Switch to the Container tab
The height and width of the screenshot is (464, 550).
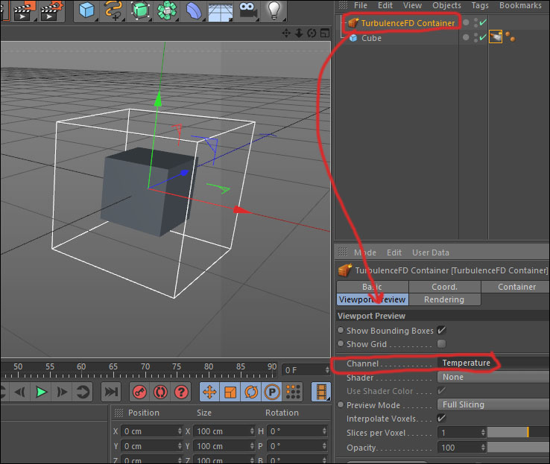pos(516,287)
